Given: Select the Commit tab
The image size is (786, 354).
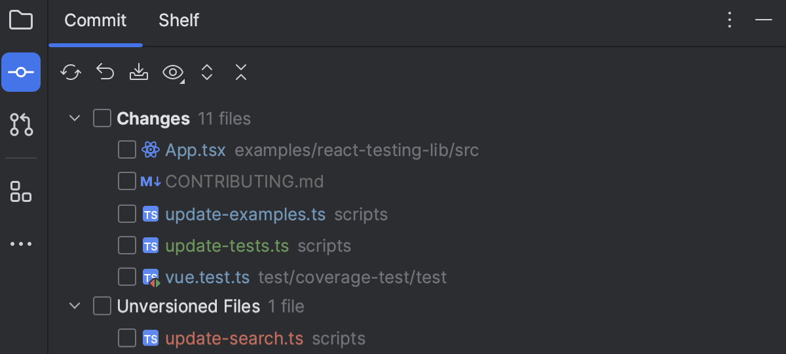Looking at the screenshot, I should pos(96,20).
